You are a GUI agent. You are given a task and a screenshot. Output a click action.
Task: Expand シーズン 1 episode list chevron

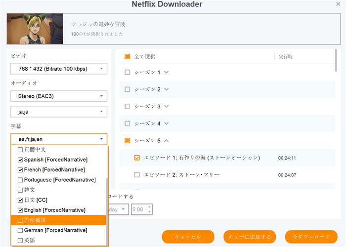pos(167,72)
